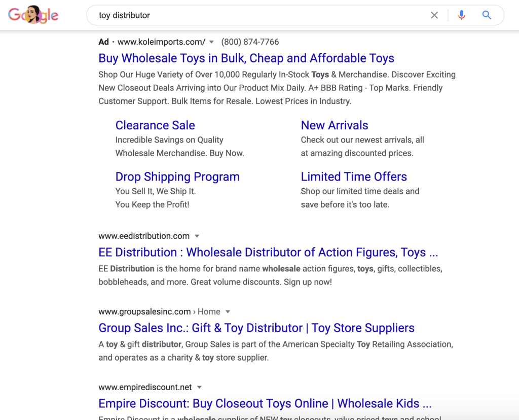Click the www.groupsalesinc.com URL text
The width and height of the screenshot is (519, 420).
(x=144, y=311)
